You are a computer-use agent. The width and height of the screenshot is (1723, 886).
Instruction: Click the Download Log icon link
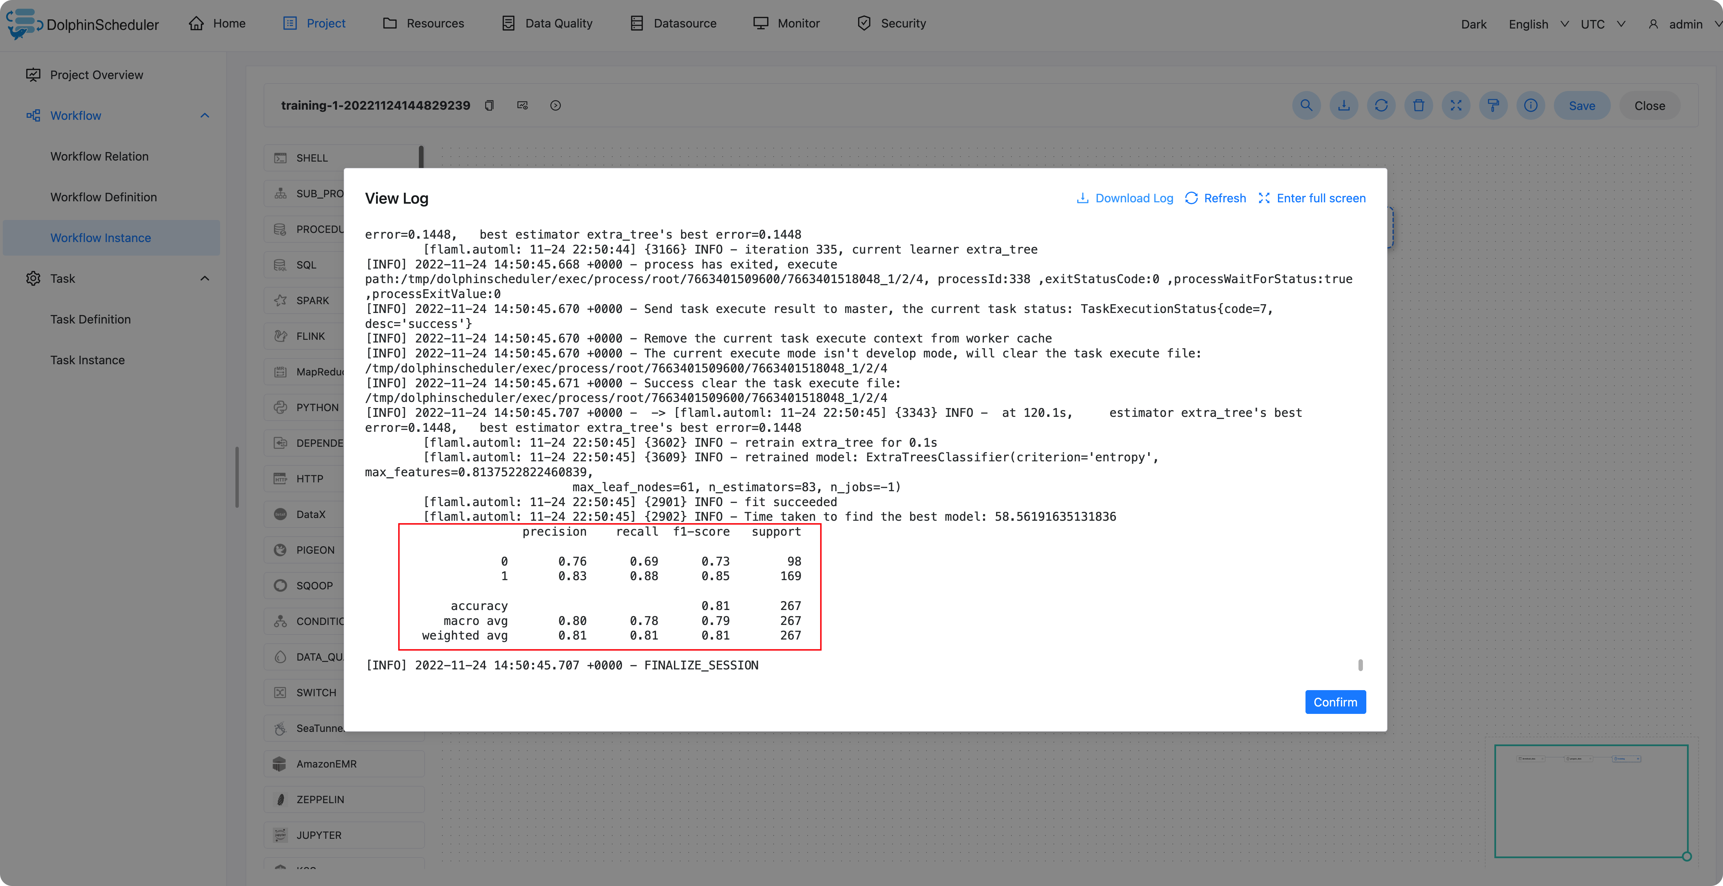pyautogui.click(x=1124, y=198)
